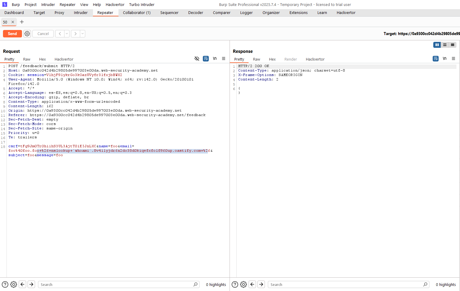Toggle hide non-printable characters eye icon in request
Image resolution: width=460 pixels, height=291 pixels.
[197, 59]
